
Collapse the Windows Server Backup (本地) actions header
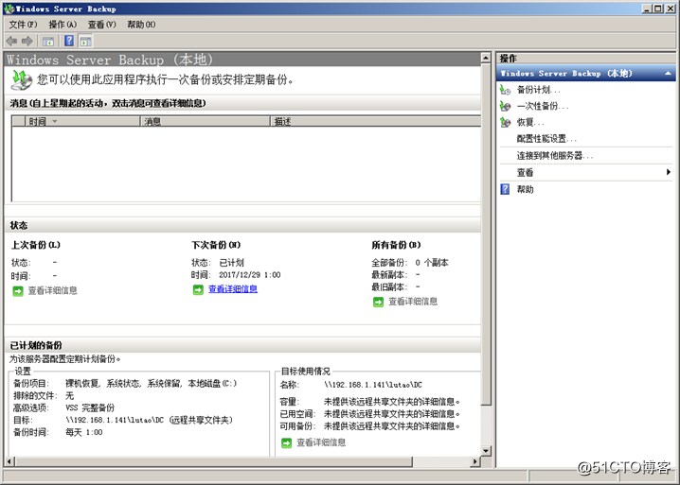tap(668, 73)
